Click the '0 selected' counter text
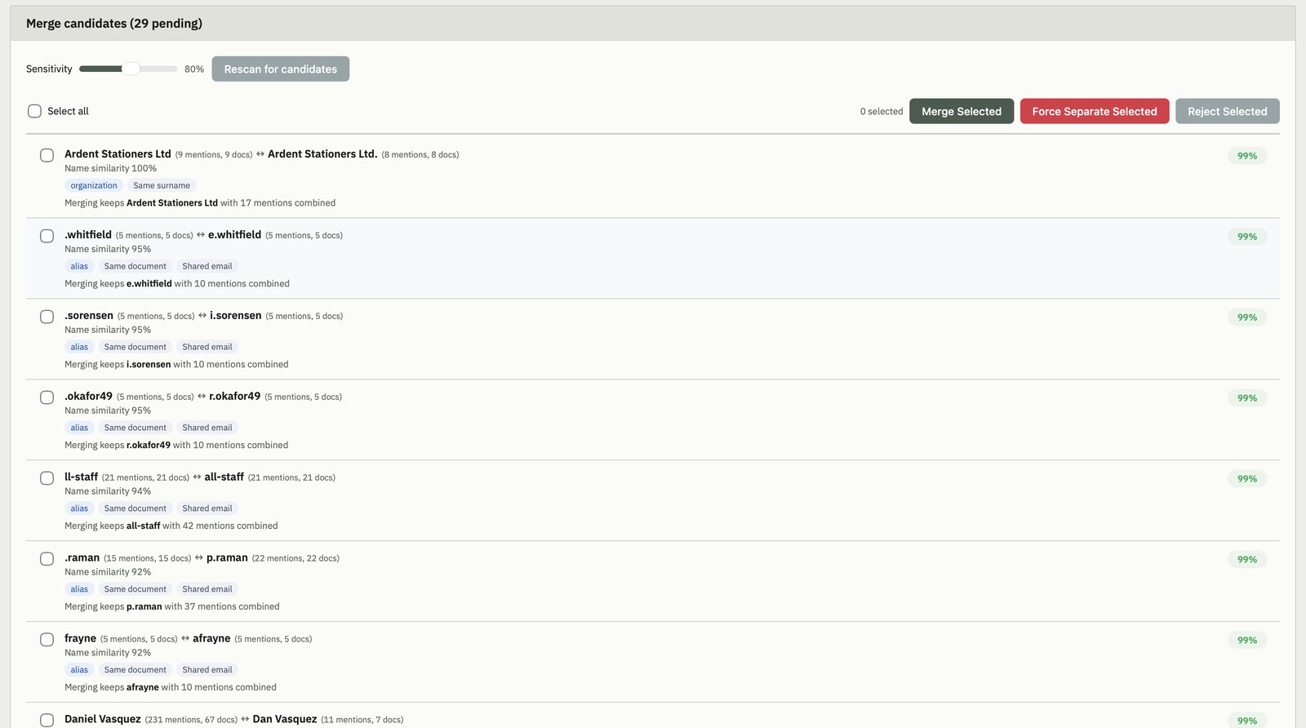Screen dimensions: 1306x728 (x=882, y=112)
